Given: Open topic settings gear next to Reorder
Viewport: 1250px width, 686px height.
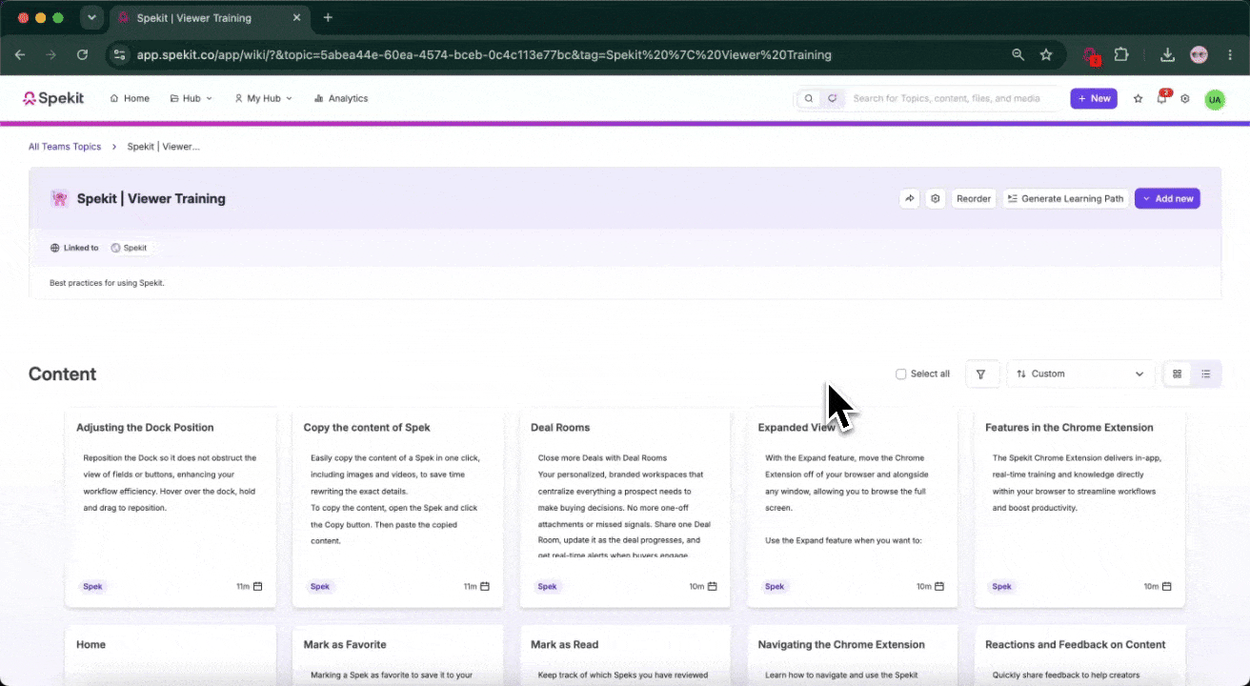Looking at the screenshot, I should pos(936,198).
